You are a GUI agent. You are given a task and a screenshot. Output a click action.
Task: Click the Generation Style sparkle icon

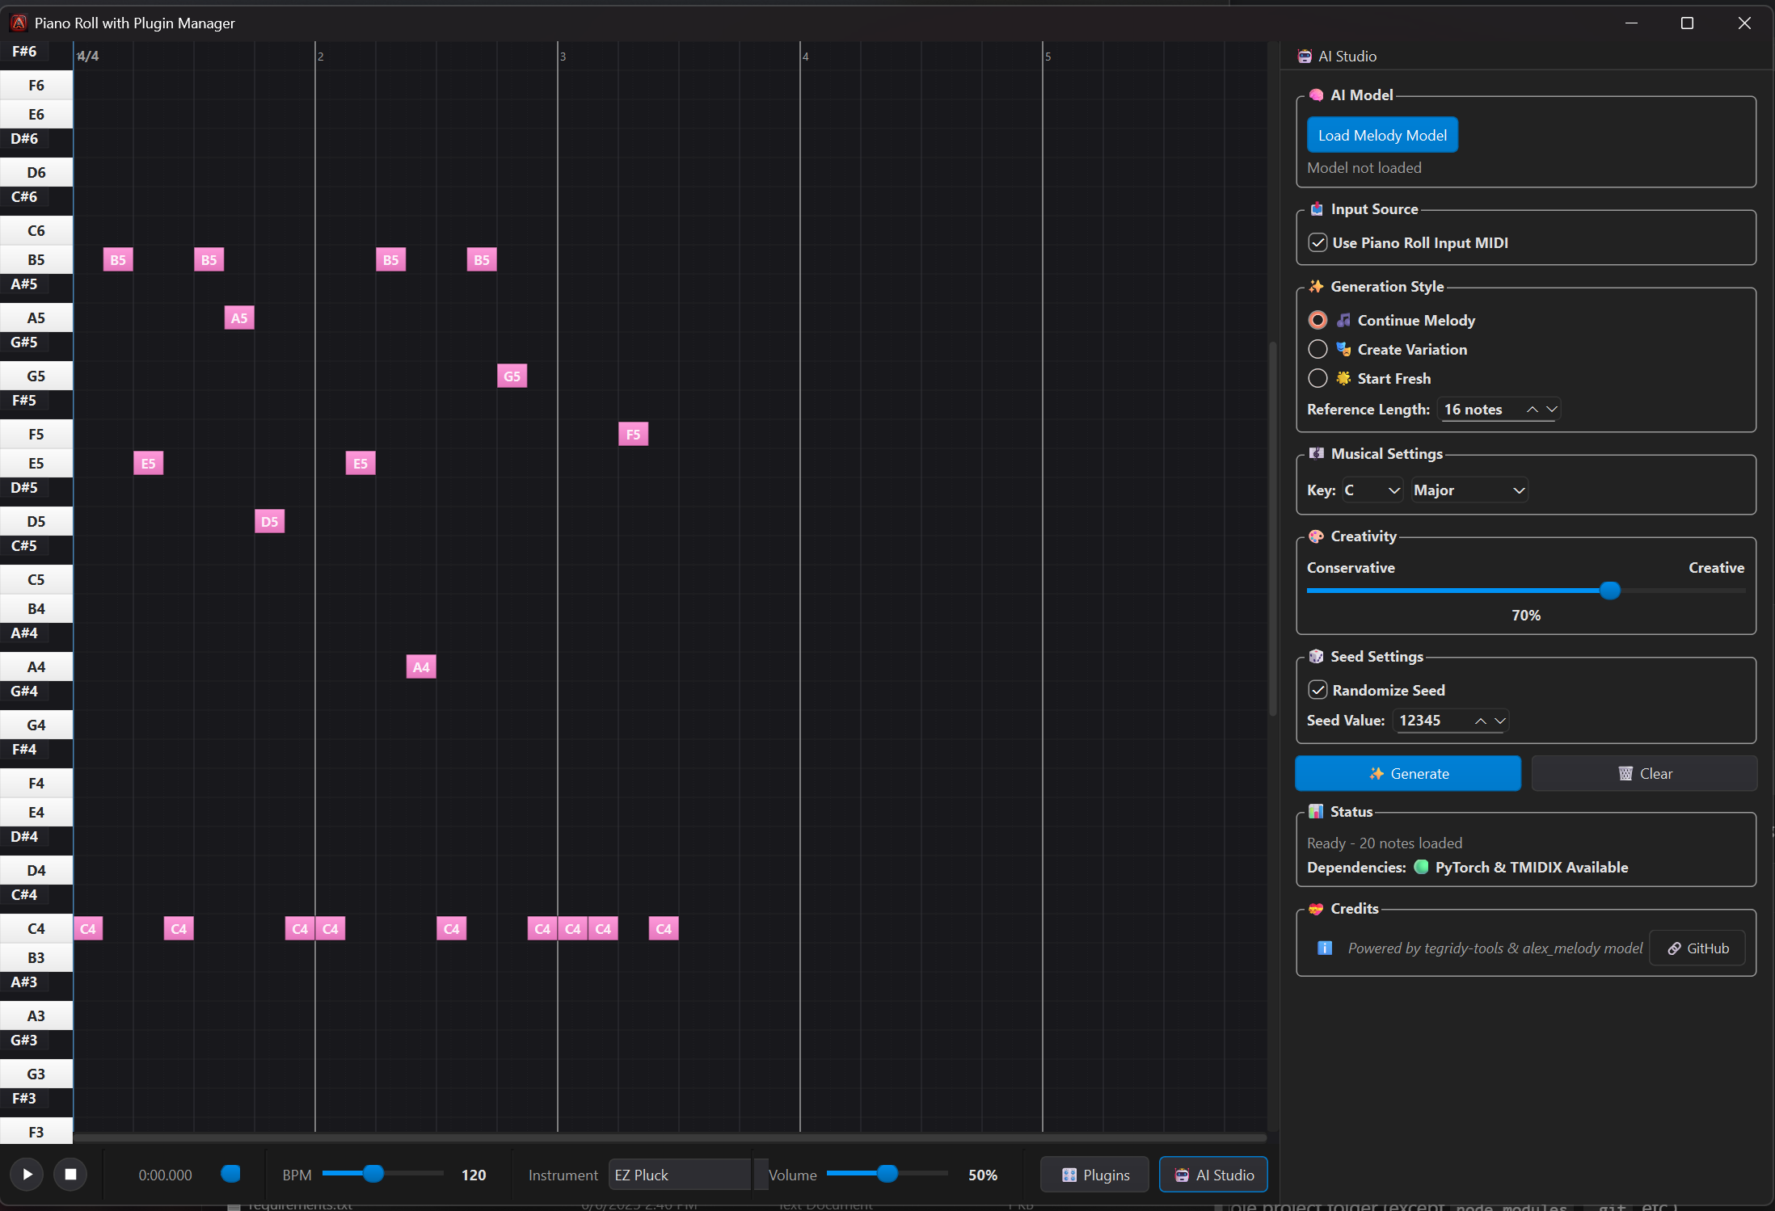[x=1316, y=286]
